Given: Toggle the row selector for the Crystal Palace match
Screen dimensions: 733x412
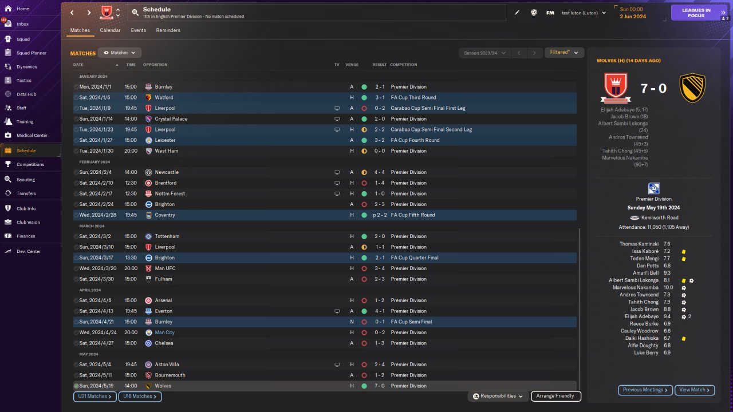Looking at the screenshot, I should point(76,119).
